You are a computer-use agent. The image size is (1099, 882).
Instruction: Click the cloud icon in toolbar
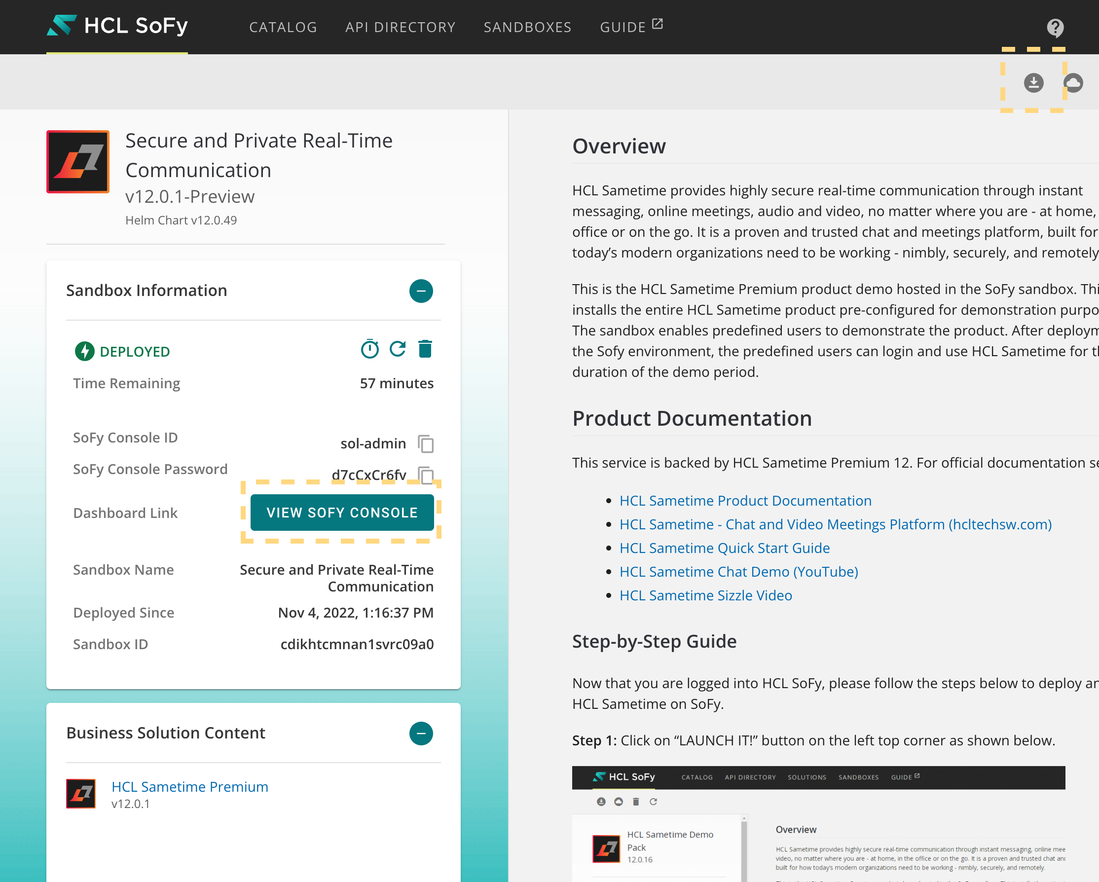pos(1073,82)
